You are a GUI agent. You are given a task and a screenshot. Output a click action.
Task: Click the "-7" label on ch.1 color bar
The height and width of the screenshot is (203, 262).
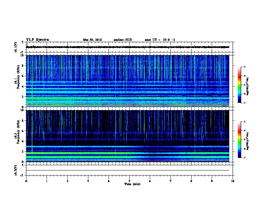[x=244, y=103]
